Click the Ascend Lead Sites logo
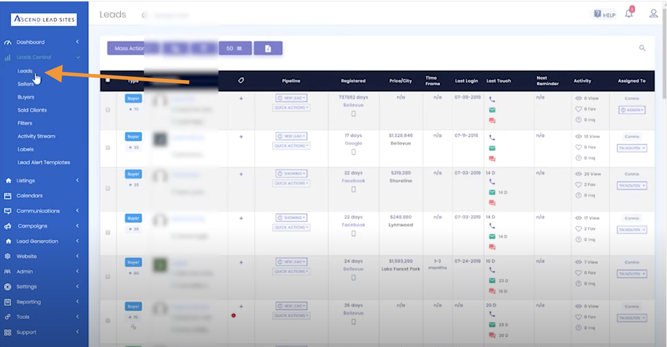Image resolution: width=667 pixels, height=347 pixels. tap(44, 20)
